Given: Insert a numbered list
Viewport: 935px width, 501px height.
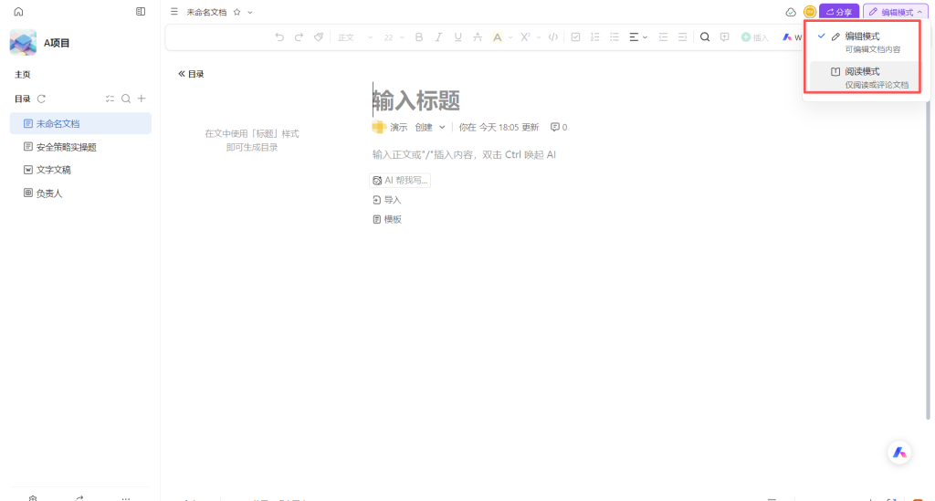Looking at the screenshot, I should [595, 37].
